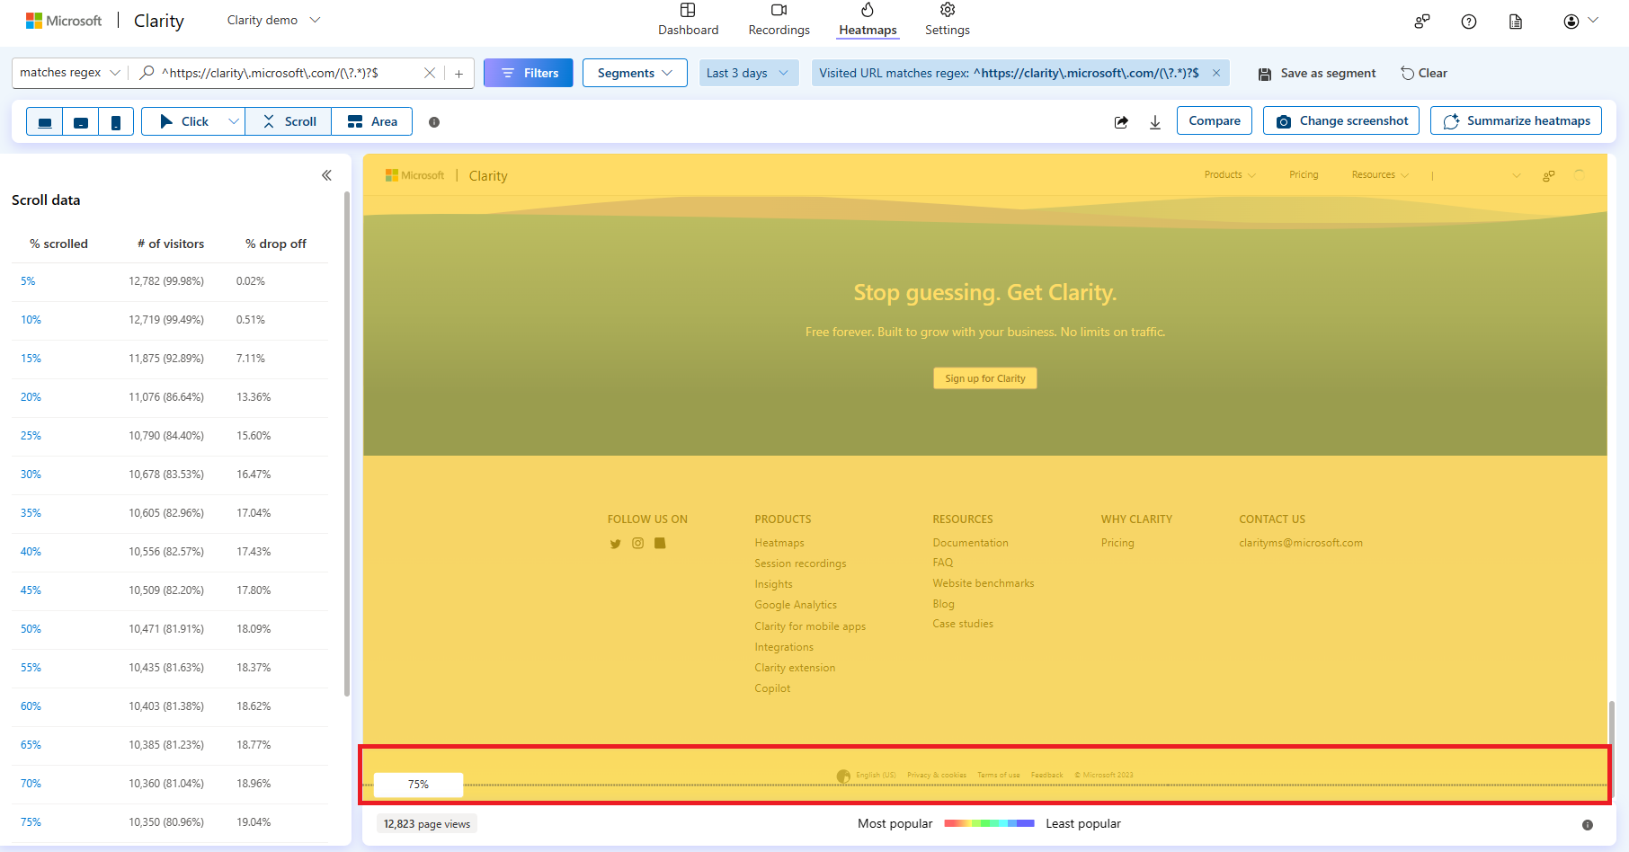Remove the Visited URL regex filter chip
This screenshot has width=1629, height=852.
coord(1216,73)
